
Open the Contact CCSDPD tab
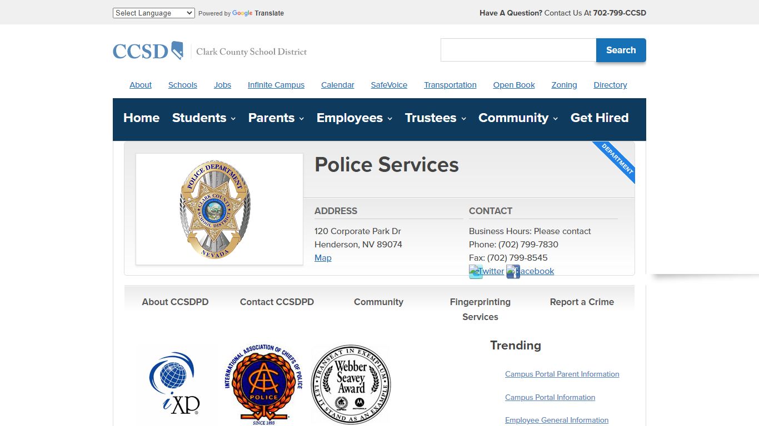point(277,302)
